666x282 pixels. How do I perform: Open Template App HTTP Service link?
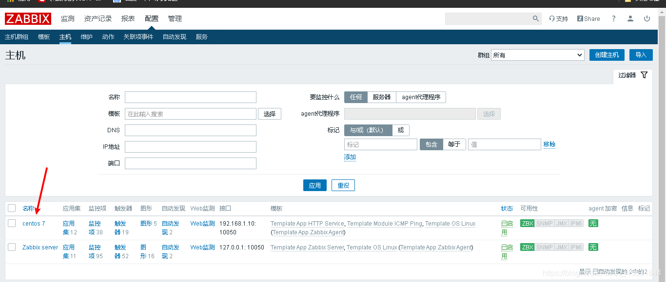click(307, 224)
